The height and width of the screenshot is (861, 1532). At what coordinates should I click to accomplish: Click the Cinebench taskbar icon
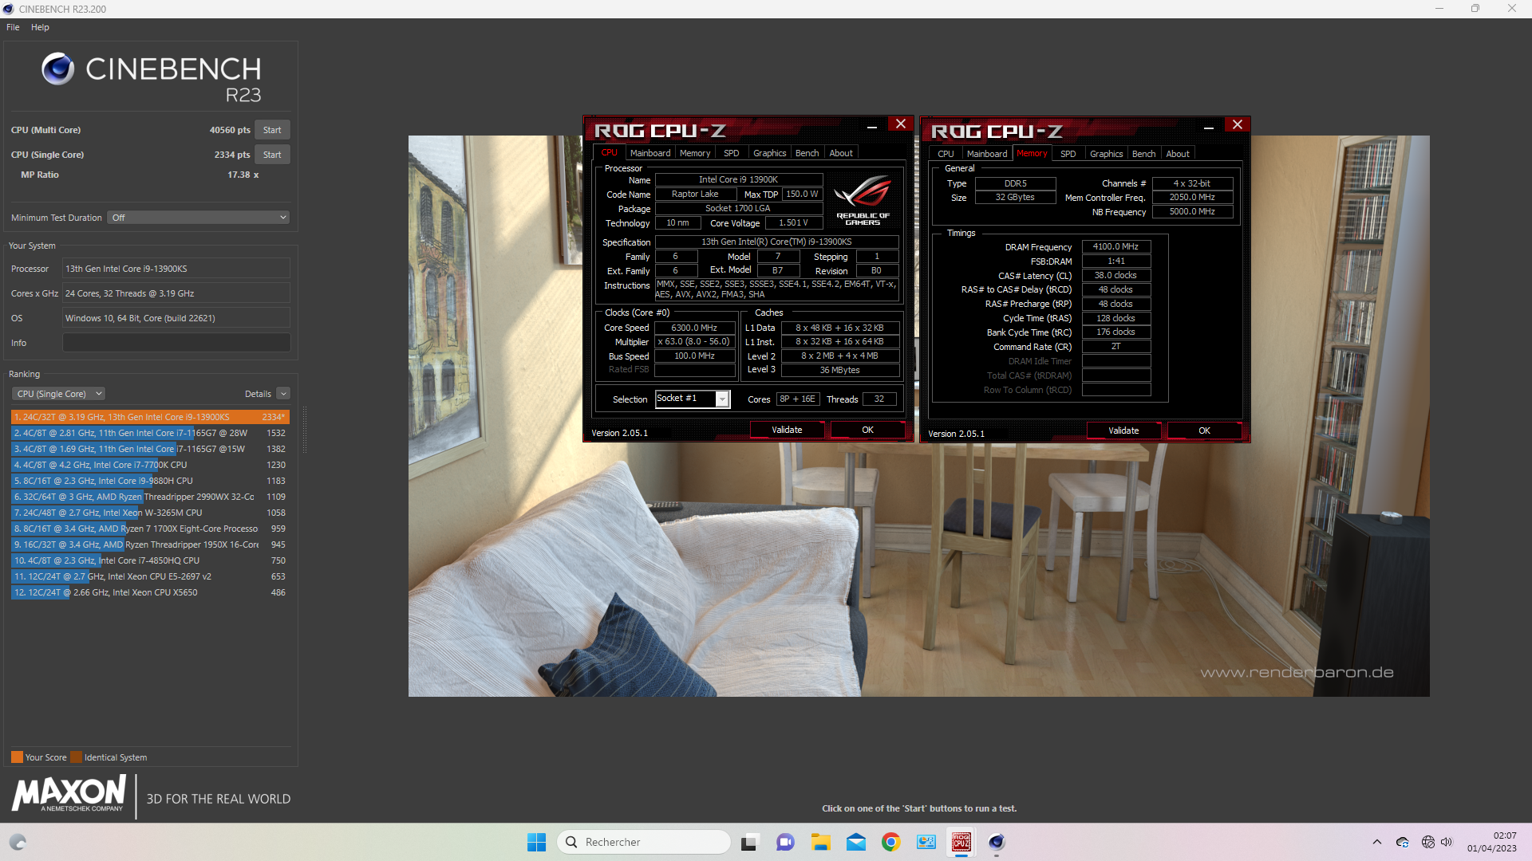(996, 842)
